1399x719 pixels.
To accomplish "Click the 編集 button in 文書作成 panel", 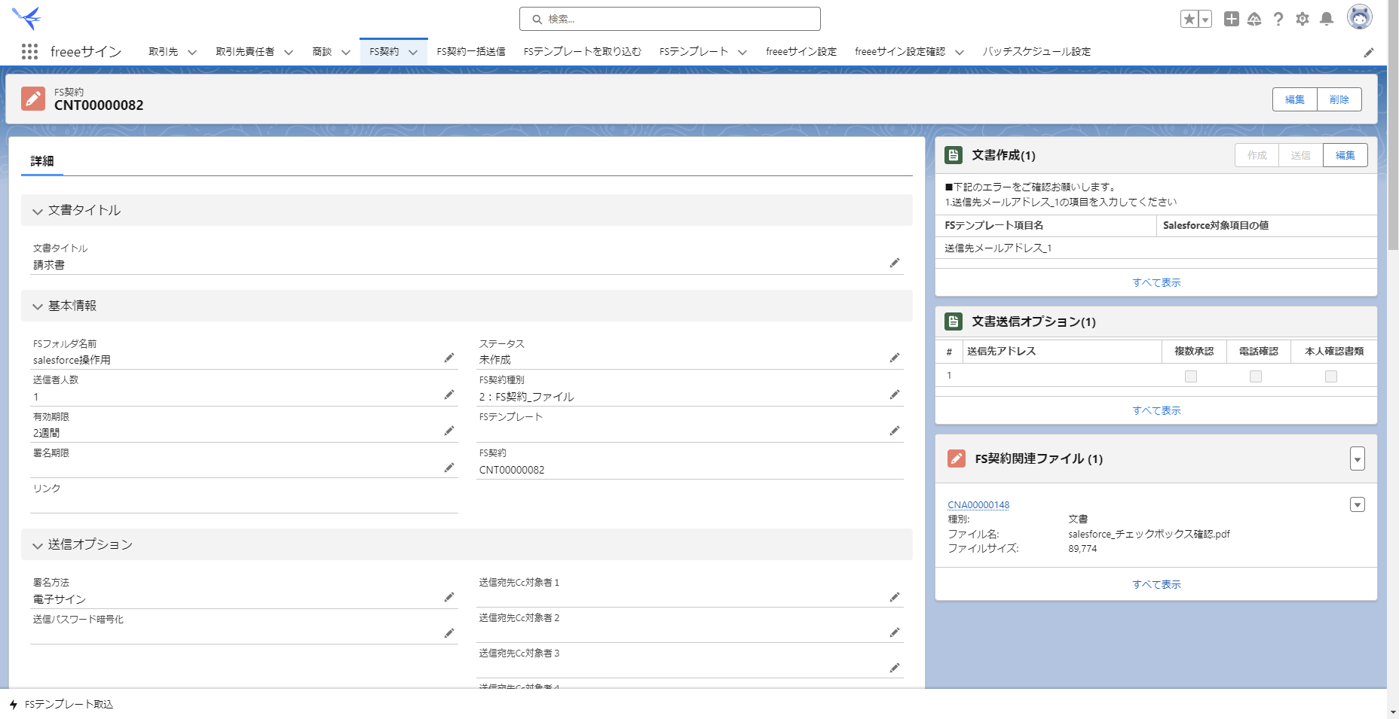I will pos(1345,155).
